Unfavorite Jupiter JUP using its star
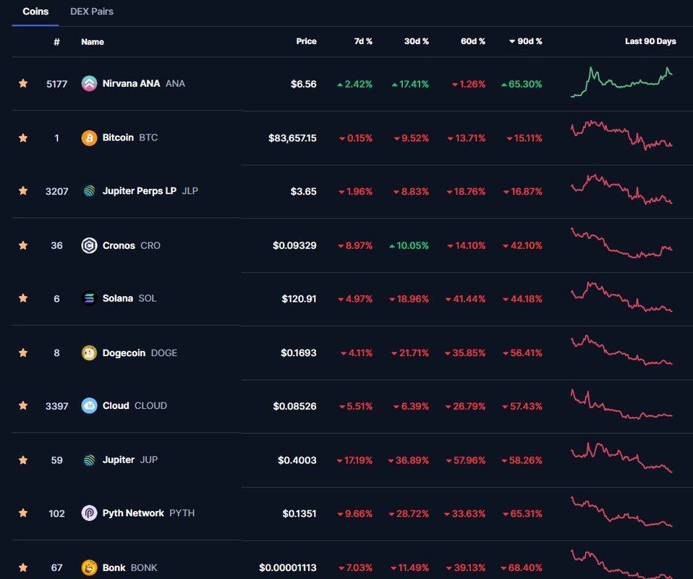 (23, 460)
